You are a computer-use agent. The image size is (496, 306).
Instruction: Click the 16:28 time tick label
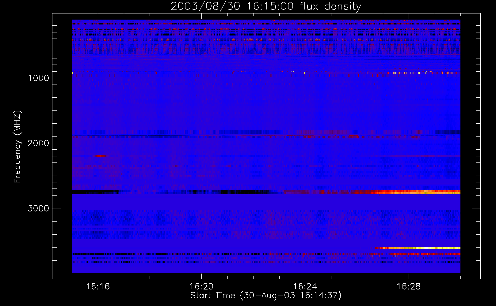pos(409,286)
